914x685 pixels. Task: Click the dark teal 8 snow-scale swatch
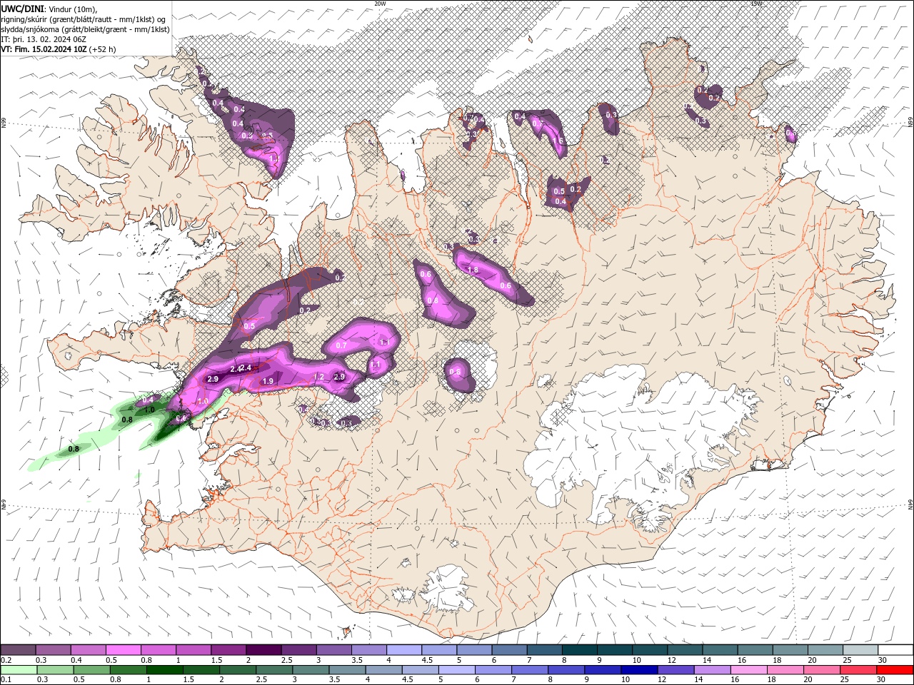(x=580, y=649)
